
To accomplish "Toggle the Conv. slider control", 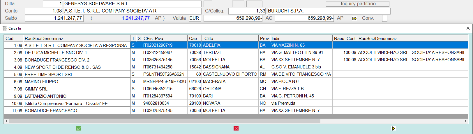I will pos(385,18).
